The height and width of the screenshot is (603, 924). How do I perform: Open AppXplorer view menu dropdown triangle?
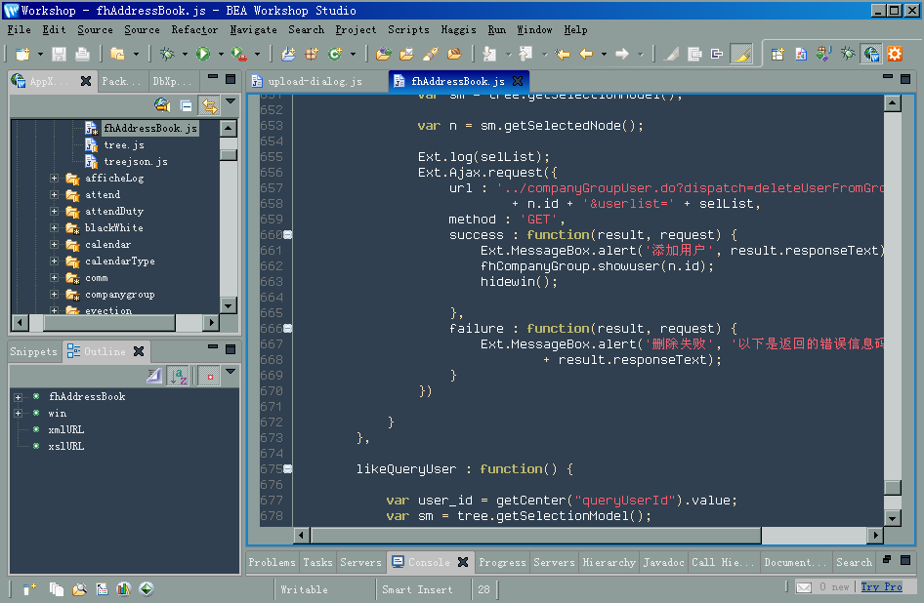pyautogui.click(x=231, y=101)
